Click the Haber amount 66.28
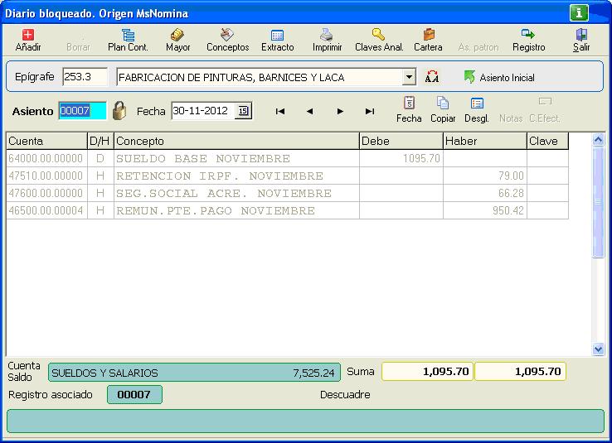This screenshot has height=443, width=612. click(485, 193)
